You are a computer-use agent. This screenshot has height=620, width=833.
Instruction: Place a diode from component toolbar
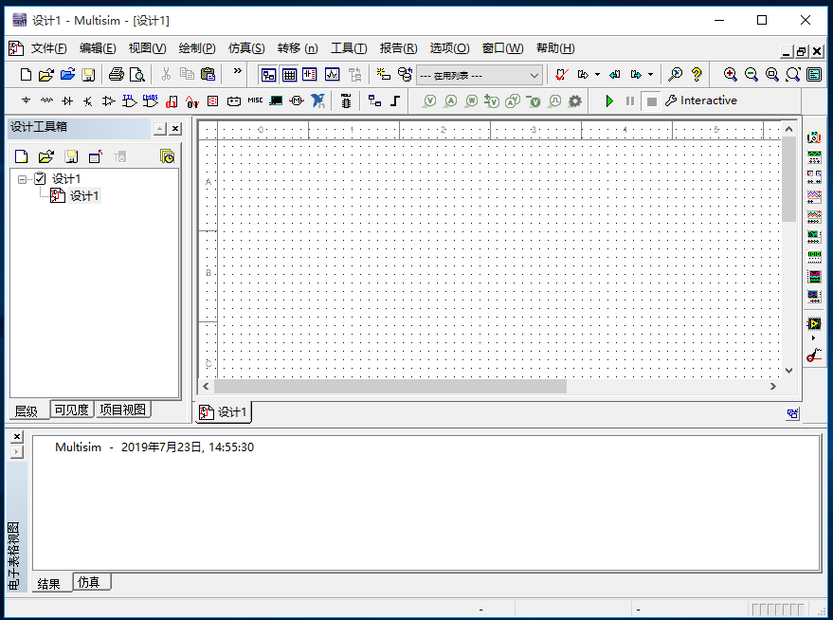pos(67,100)
